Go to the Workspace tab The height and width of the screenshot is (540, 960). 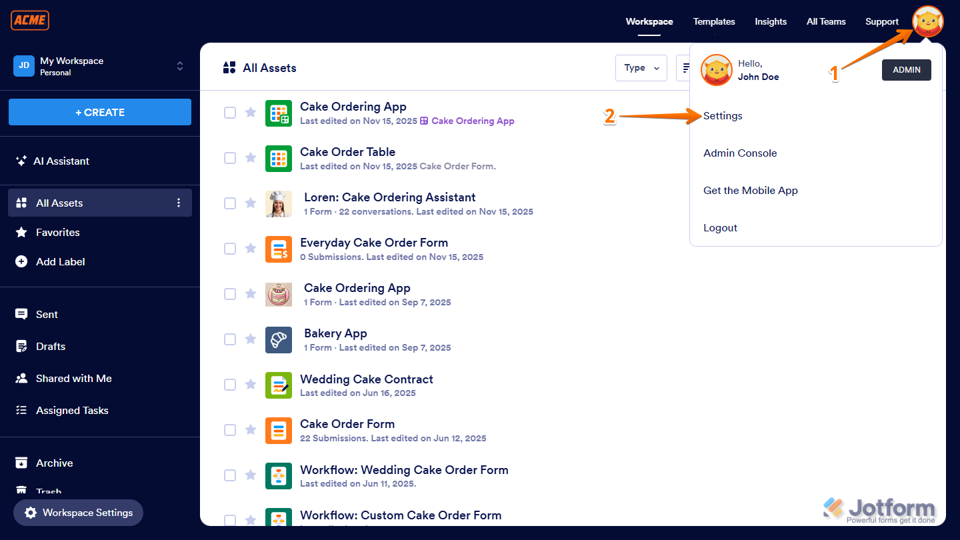pyautogui.click(x=649, y=21)
